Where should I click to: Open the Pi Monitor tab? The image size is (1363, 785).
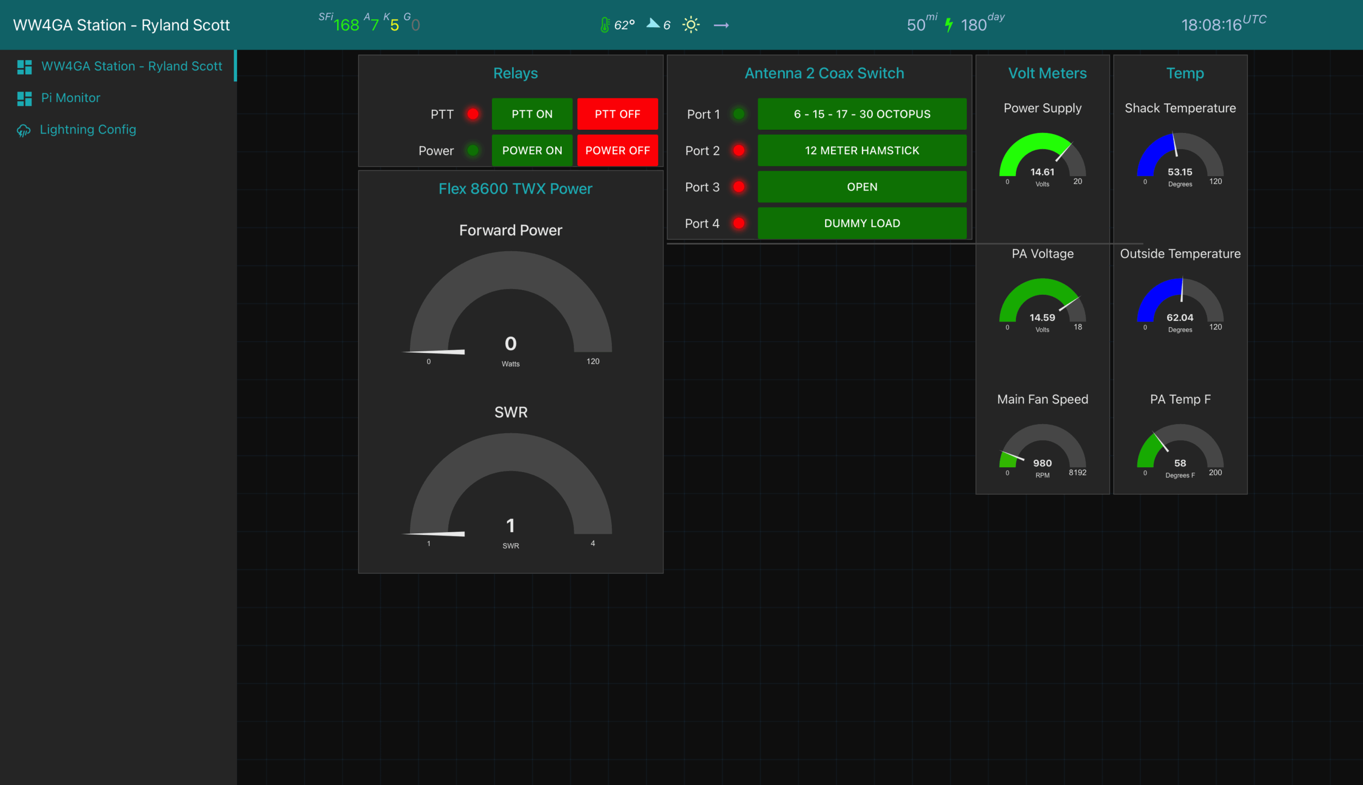pos(71,98)
